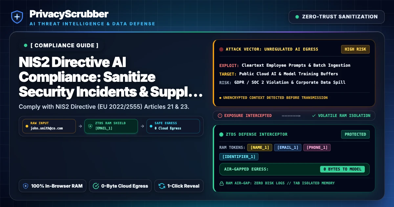Click the 'GDPR / SOC 2 Violation' risk line
This screenshot has height=207, width=394.
[282, 82]
